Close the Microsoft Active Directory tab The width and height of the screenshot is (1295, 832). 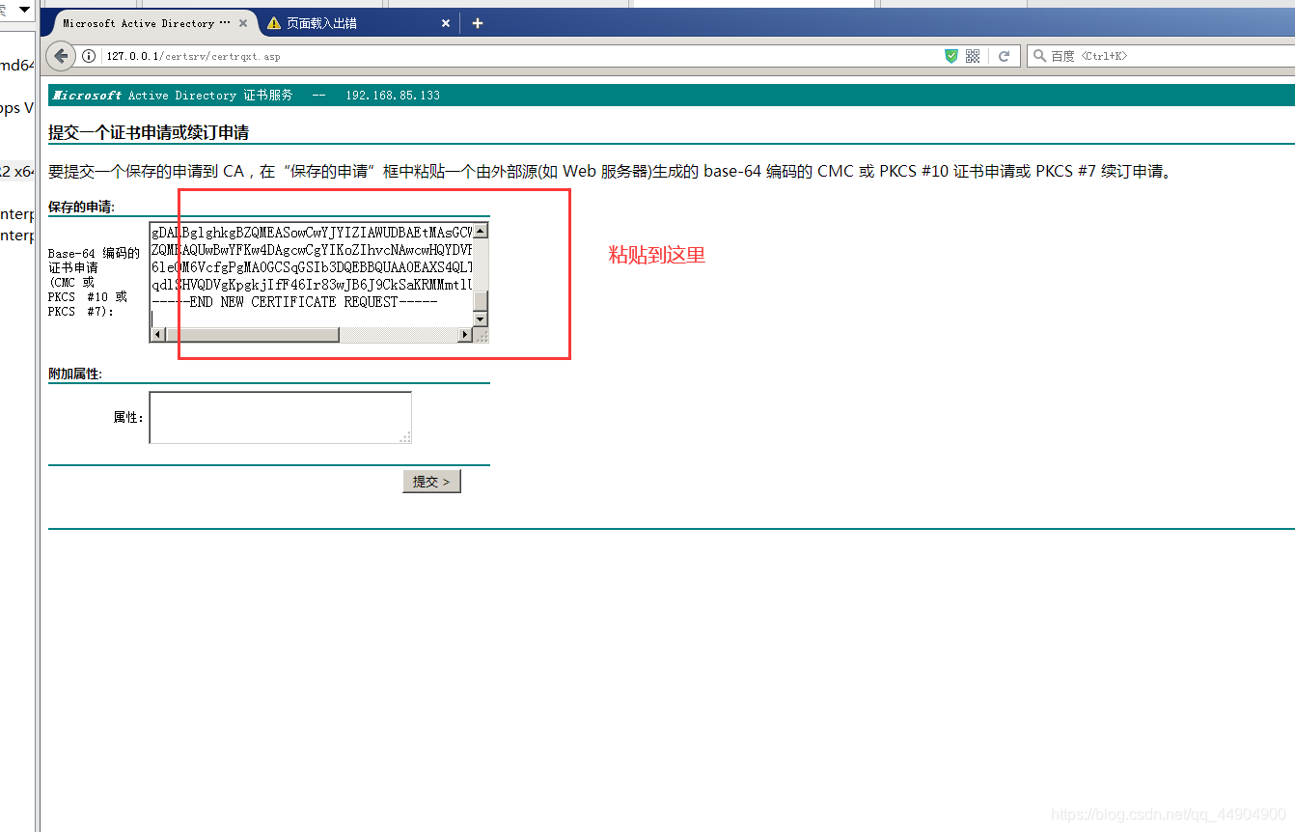coord(242,23)
